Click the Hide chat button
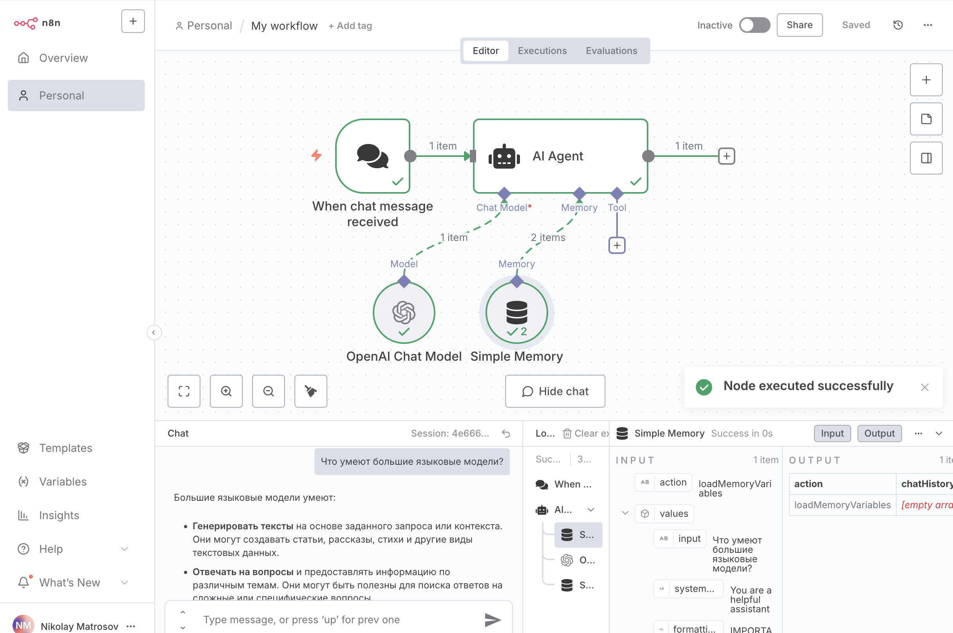The height and width of the screenshot is (633, 953). 555,391
